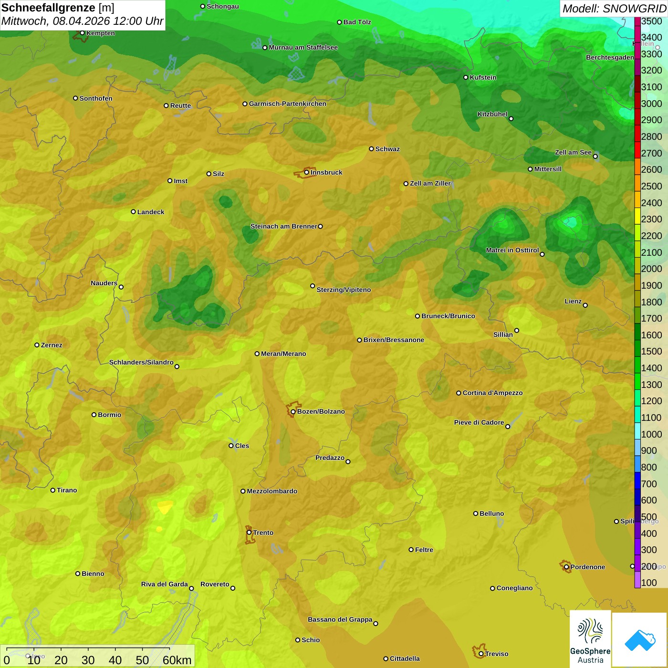Image resolution: width=668 pixels, height=668 pixels.
Task: Click the Brixen/Bressanone label
Action: pyautogui.click(x=394, y=340)
